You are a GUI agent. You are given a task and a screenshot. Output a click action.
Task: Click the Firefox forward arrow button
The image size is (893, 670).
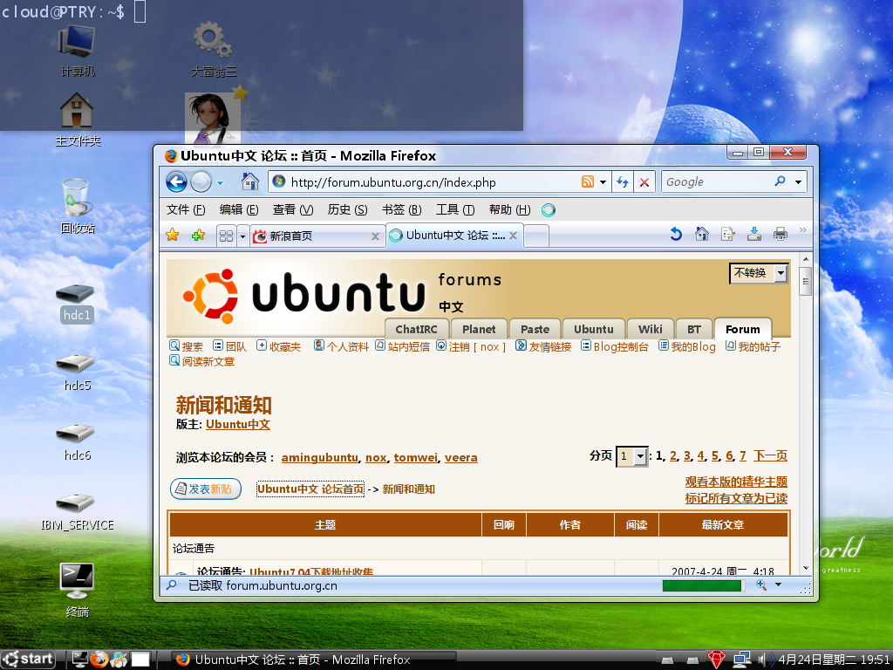pos(201,182)
